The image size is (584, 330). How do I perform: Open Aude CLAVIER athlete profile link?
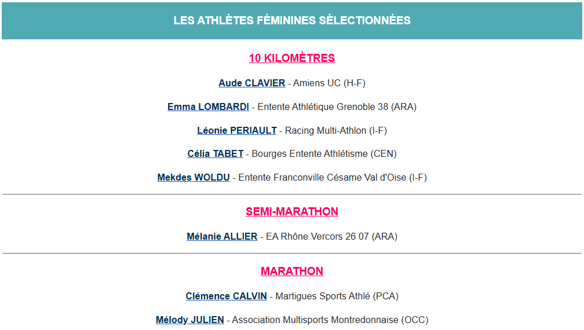[x=251, y=83]
